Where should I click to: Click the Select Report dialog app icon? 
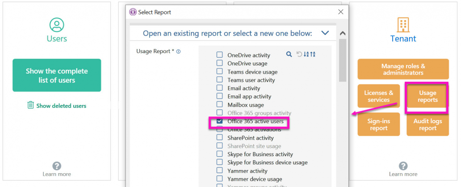tap(133, 12)
